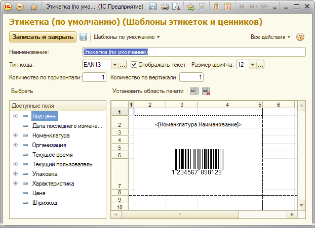
Task: Select 'Организация' field
Action: coord(49,145)
